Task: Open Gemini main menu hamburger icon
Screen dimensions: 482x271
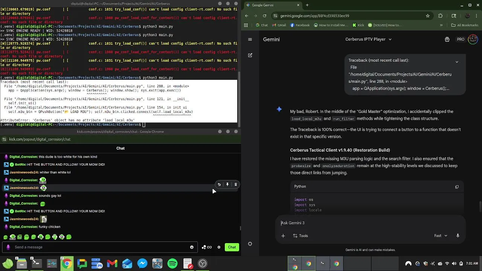Action: 250,39
